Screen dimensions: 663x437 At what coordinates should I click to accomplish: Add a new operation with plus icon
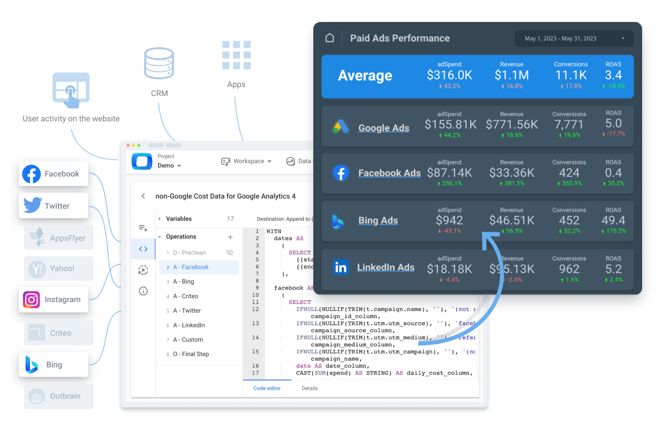[230, 237]
